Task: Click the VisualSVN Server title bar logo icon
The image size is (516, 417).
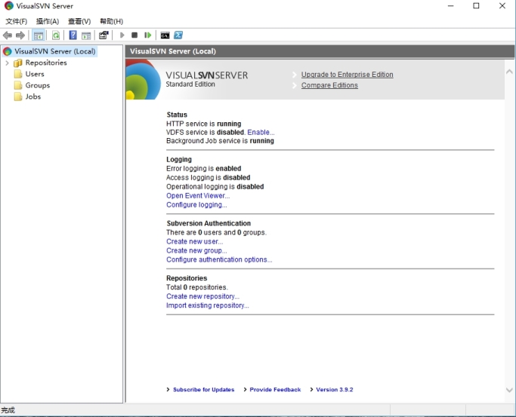Action: click(x=8, y=6)
